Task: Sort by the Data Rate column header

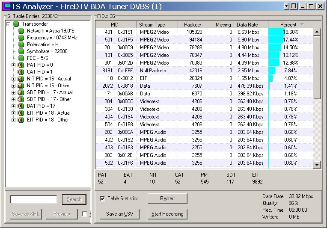Action: point(247,25)
